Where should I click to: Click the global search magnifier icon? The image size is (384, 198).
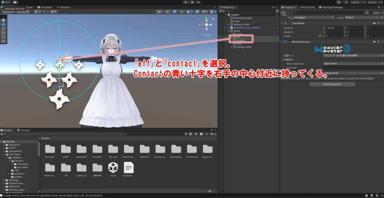pos(346,2)
